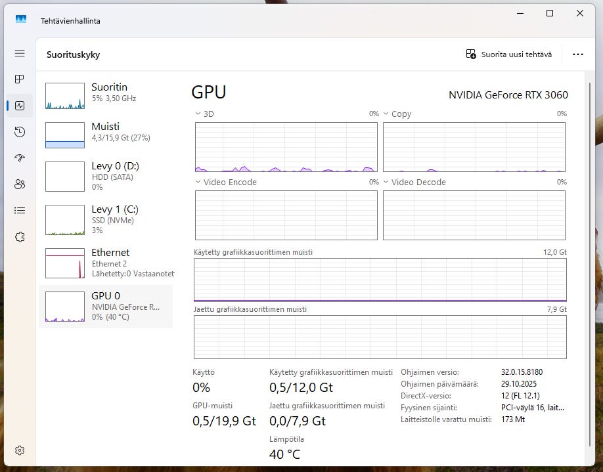
Task: Click Suorita uusi tehtävä button
Action: (x=509, y=54)
